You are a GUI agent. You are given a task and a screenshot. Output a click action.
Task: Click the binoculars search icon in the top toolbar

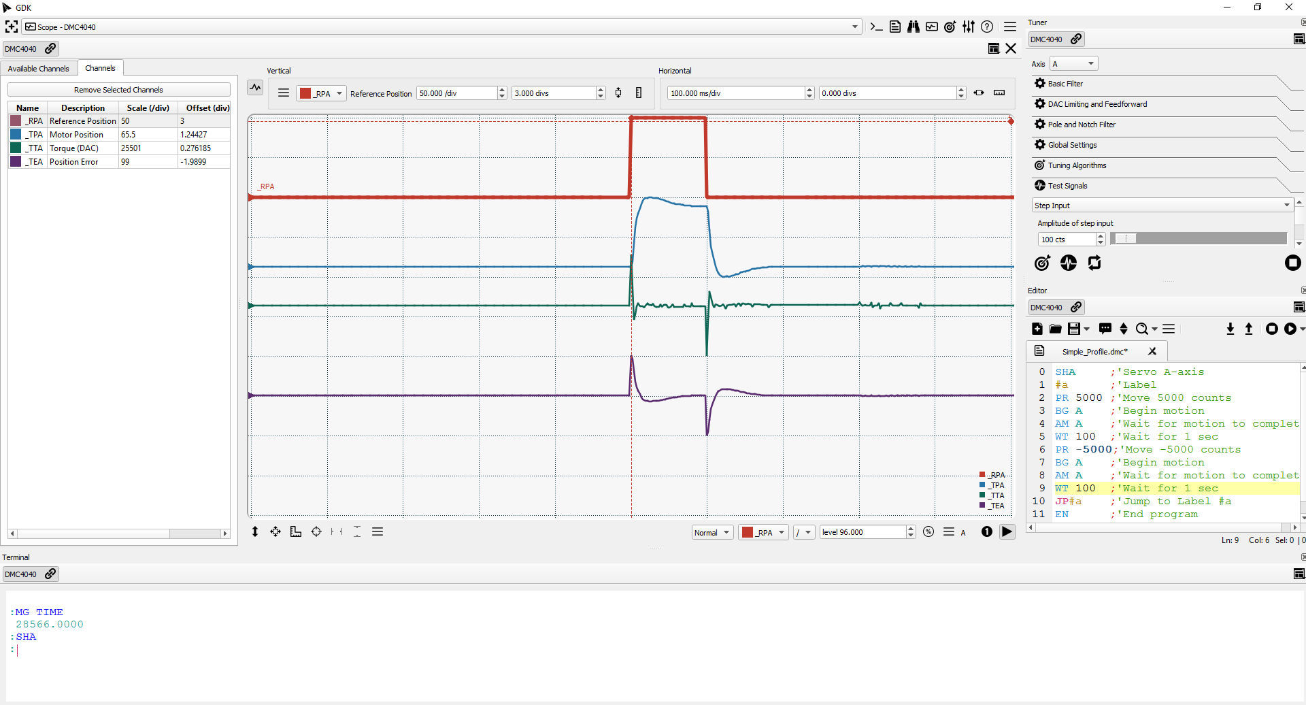914,27
